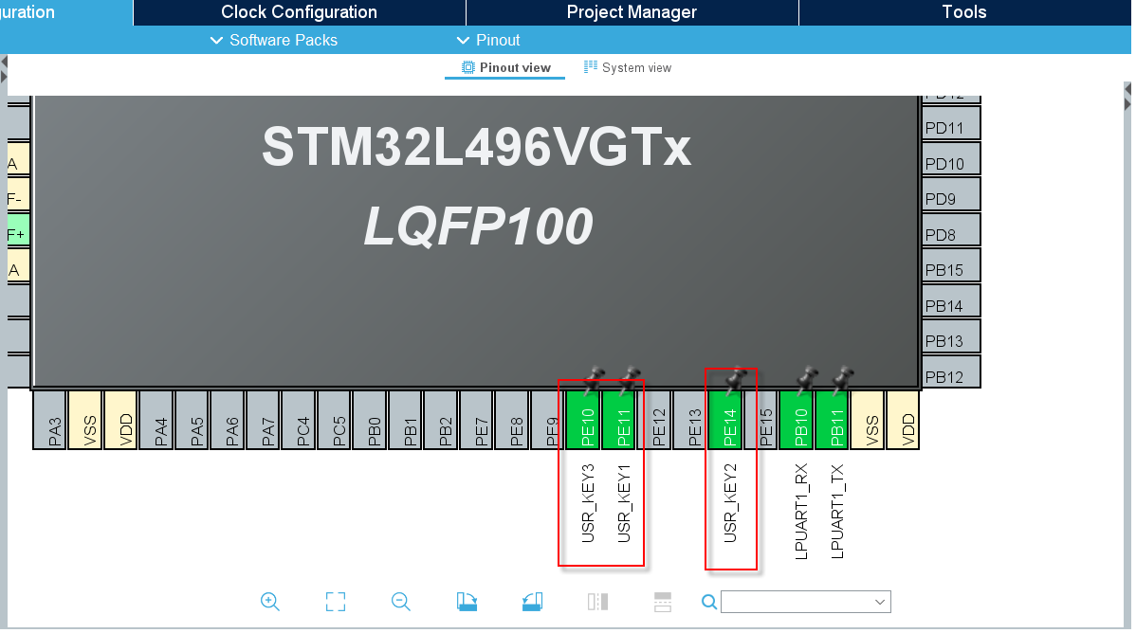Click pin PE15 on bottom row

(761, 421)
